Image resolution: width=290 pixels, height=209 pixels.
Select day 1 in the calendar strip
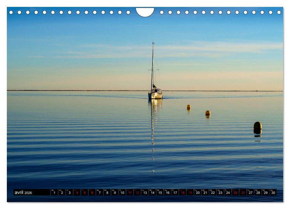pyautogui.click(x=54, y=193)
